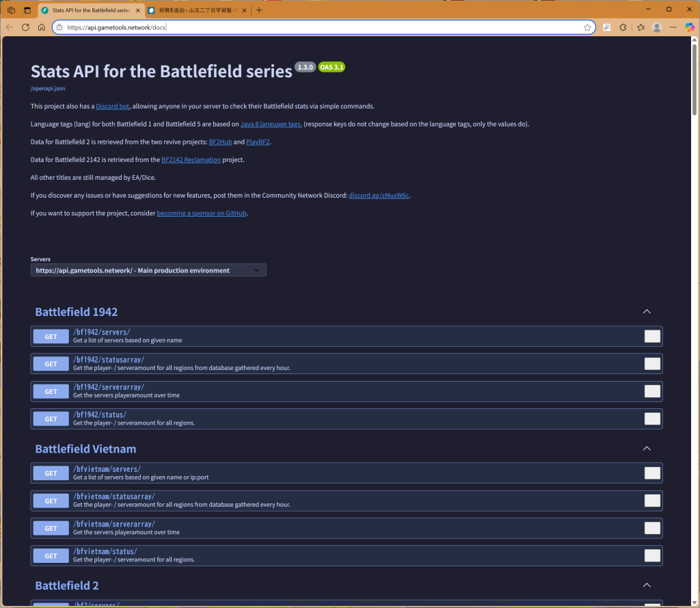Collapse the Battlefield 2 section chevron
This screenshot has height=608, width=700.
coord(647,585)
